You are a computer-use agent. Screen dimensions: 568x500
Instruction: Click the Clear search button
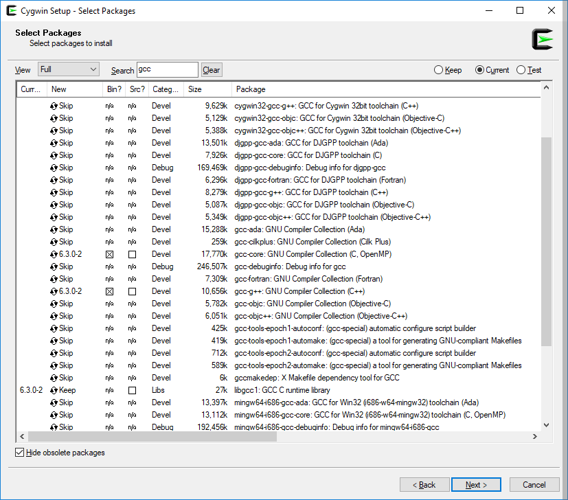click(212, 70)
